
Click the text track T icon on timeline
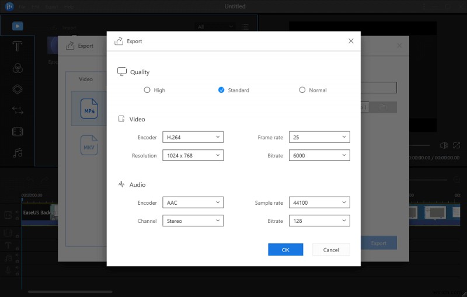(x=8, y=246)
